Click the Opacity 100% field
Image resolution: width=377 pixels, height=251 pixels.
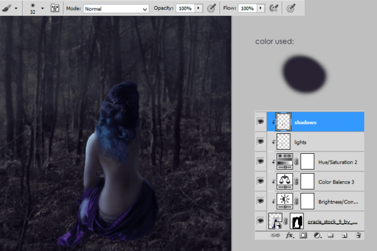pyautogui.click(x=185, y=8)
